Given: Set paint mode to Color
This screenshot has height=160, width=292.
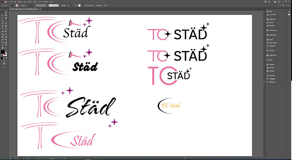Looking at the screenshot, I should pos(2,58).
